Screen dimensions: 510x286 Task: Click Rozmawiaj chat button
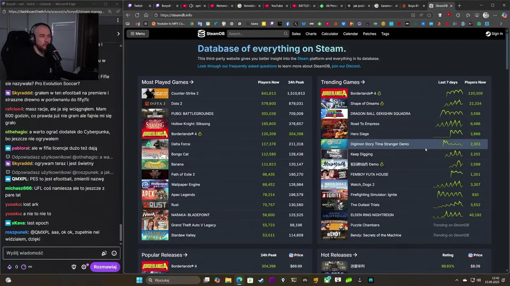(105, 267)
